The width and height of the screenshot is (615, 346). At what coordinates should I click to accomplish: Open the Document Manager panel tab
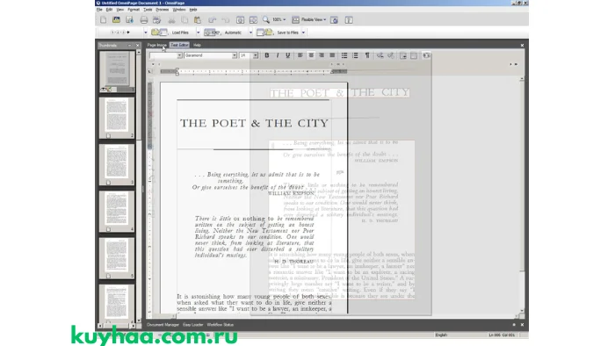[163, 324]
